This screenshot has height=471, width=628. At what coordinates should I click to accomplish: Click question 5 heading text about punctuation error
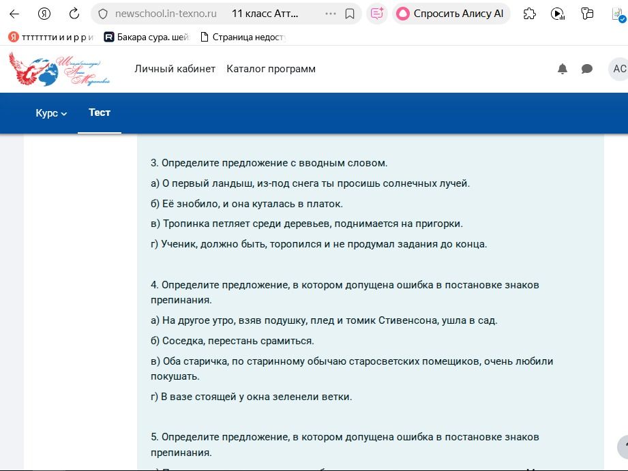pos(345,444)
